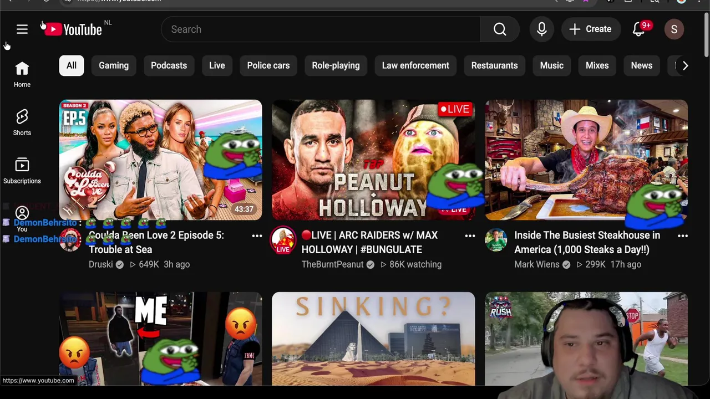Open options for Coulda Been Love video

(x=257, y=236)
